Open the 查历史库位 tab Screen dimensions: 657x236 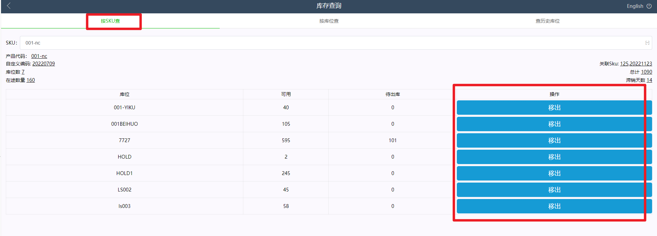(548, 21)
